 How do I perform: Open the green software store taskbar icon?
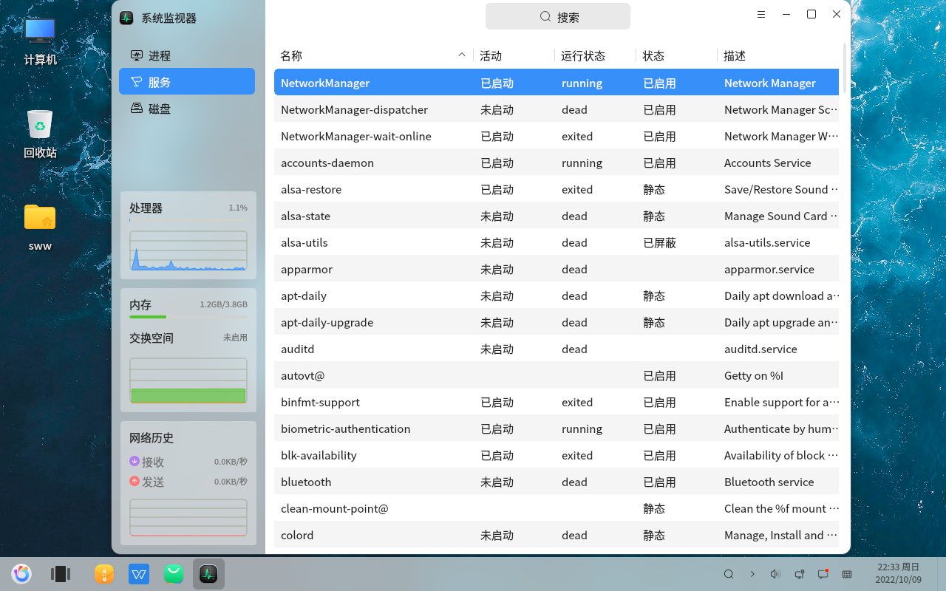point(174,573)
